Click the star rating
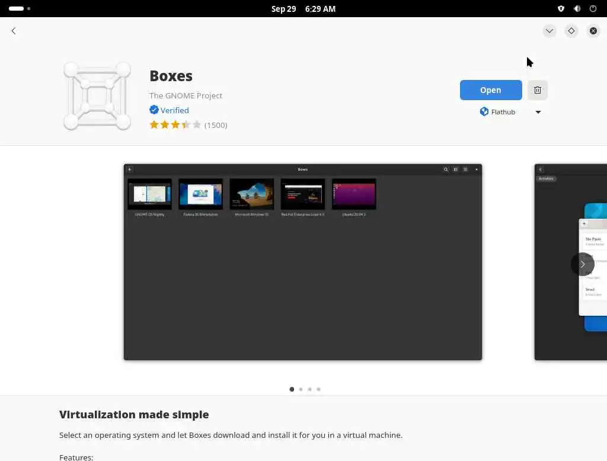 (x=175, y=124)
